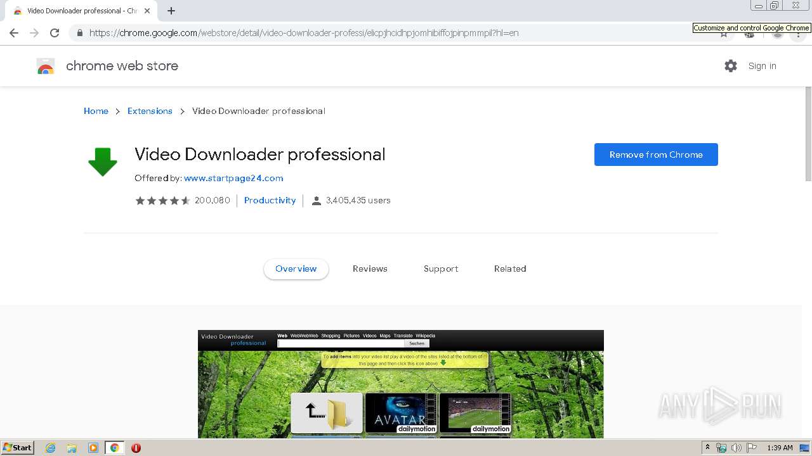Viewport: 812px width, 456px height.
Task: Click the network tray icon
Action: (x=721, y=448)
